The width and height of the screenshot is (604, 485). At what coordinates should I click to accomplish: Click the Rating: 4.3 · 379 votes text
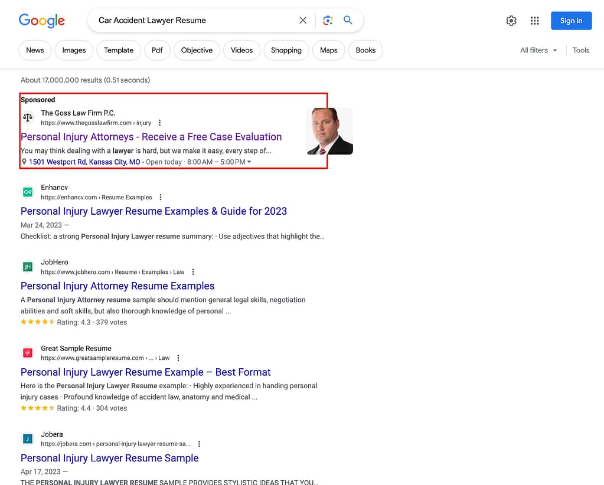[x=92, y=322]
